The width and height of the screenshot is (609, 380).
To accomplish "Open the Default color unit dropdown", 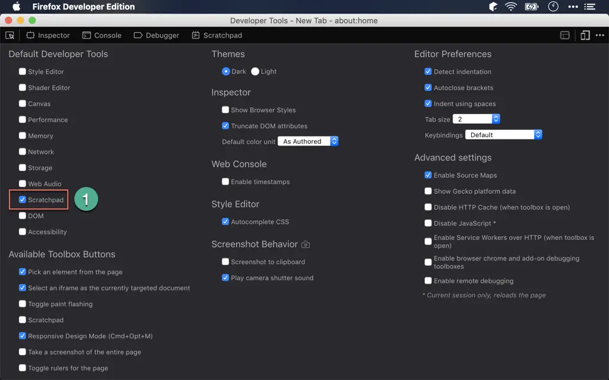I will (308, 141).
